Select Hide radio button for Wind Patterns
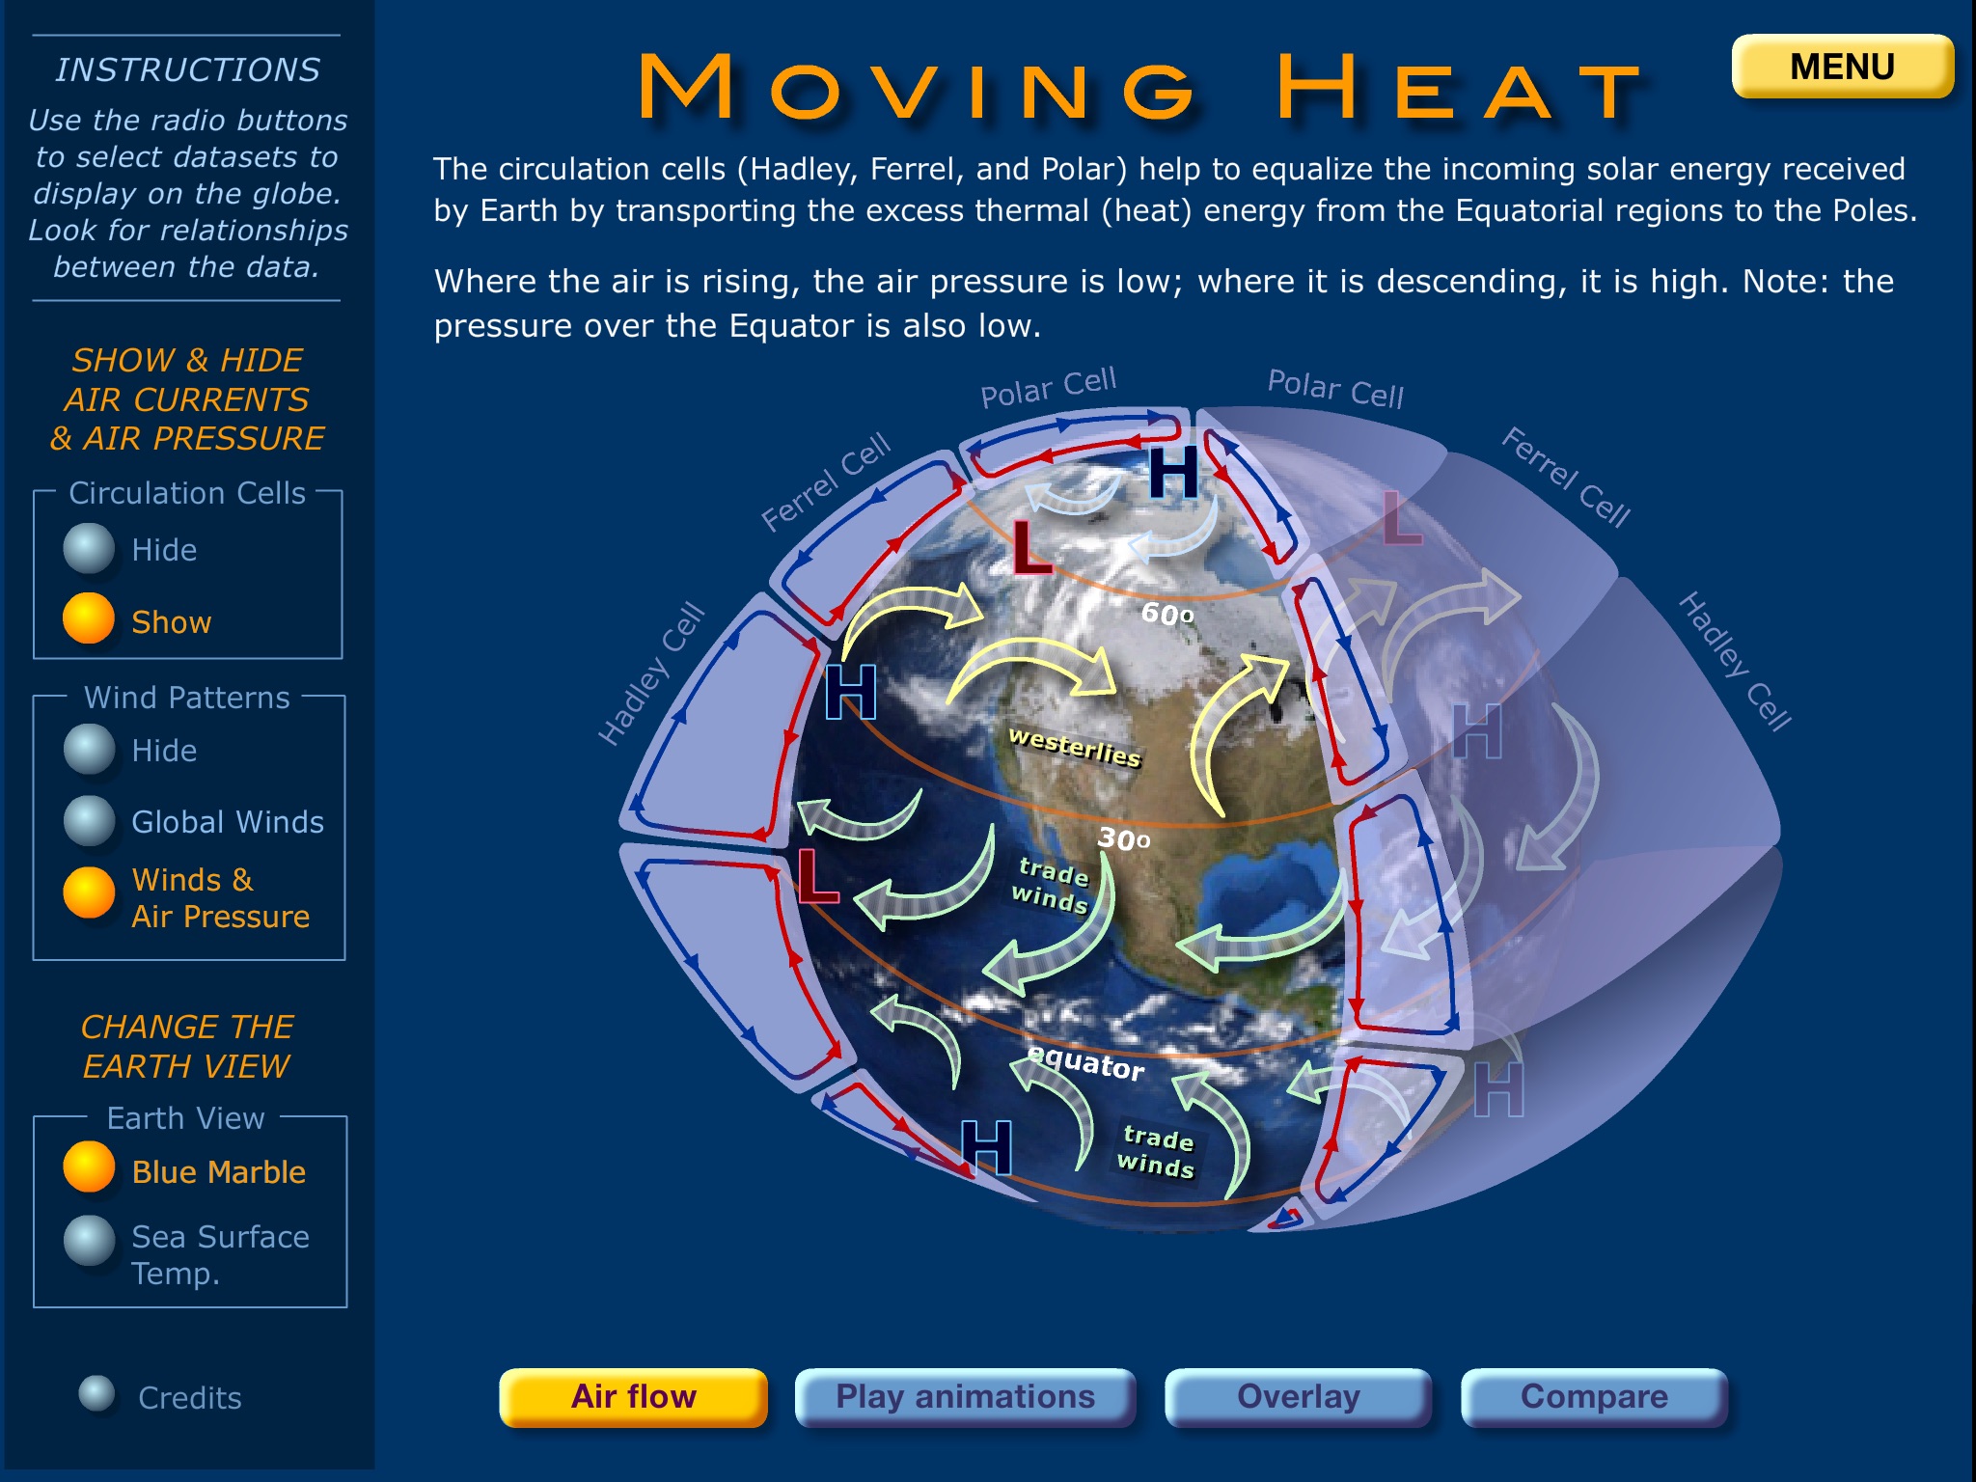Viewport: 1976px width, 1482px height. coord(86,752)
